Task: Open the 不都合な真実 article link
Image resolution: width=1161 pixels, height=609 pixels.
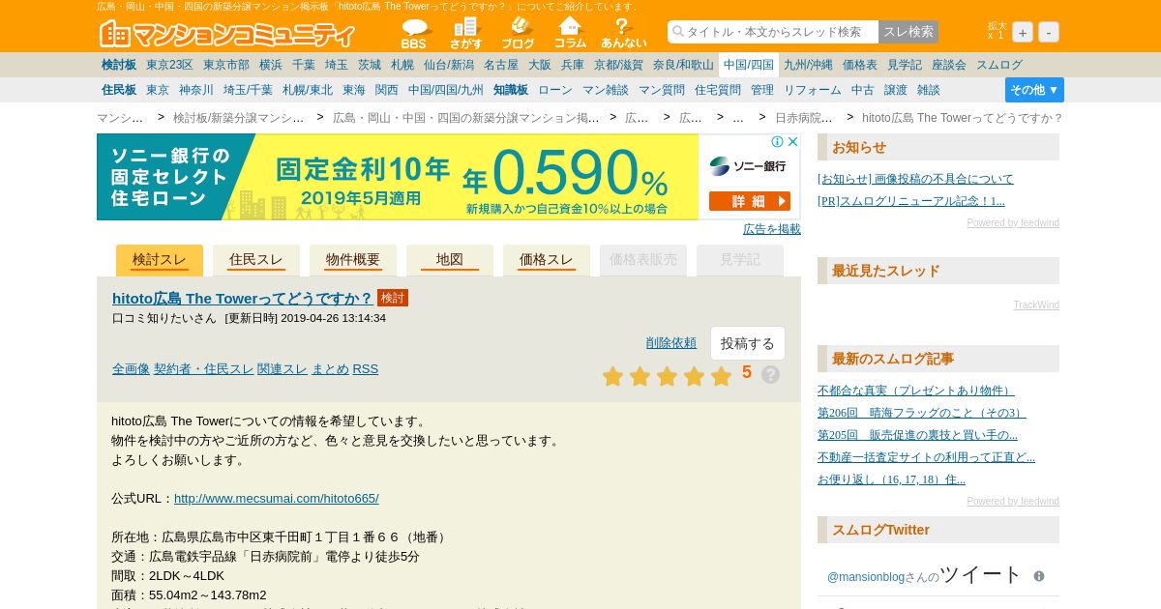Action: tap(915, 391)
